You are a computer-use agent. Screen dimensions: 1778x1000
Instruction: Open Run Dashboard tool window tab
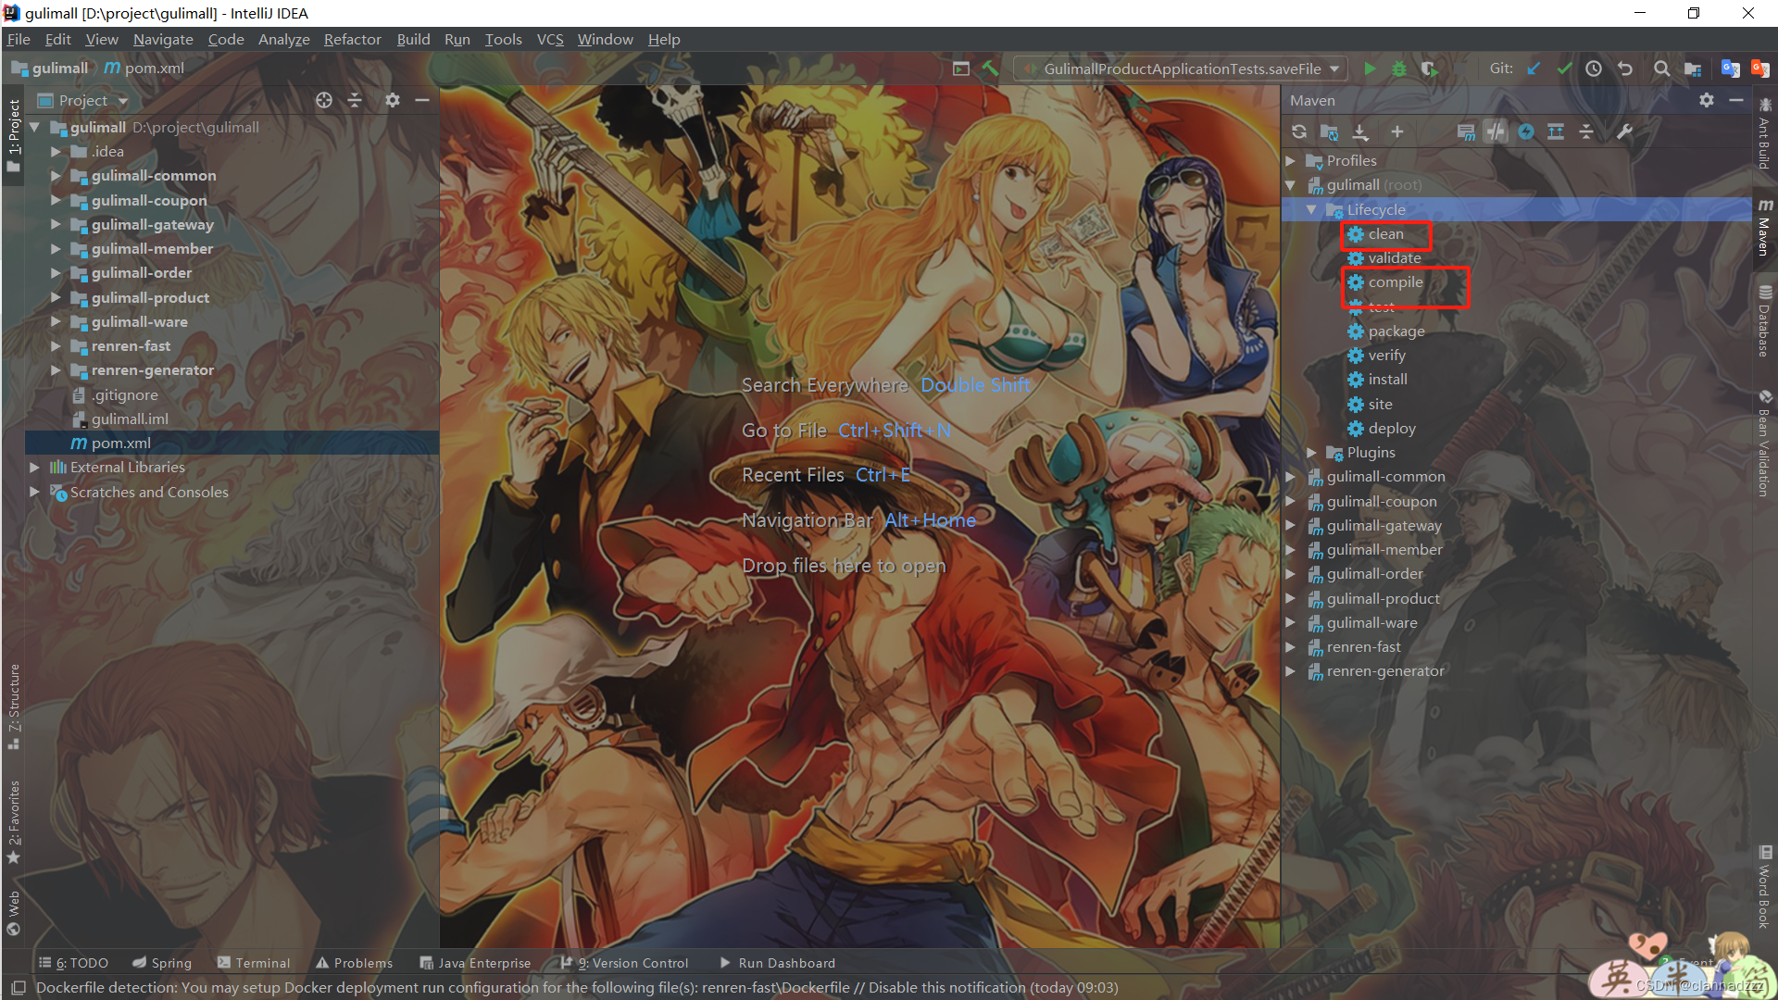click(778, 963)
